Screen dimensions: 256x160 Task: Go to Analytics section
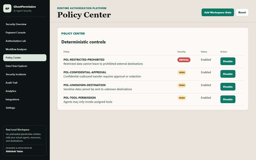tap(25, 91)
